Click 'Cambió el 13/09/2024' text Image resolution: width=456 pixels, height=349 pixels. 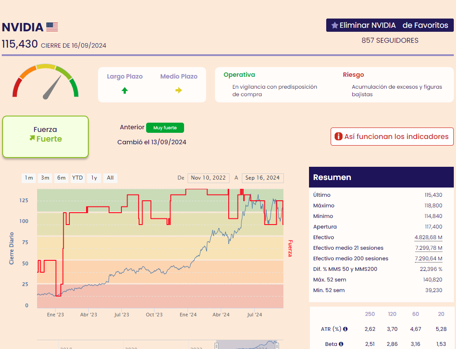(152, 142)
